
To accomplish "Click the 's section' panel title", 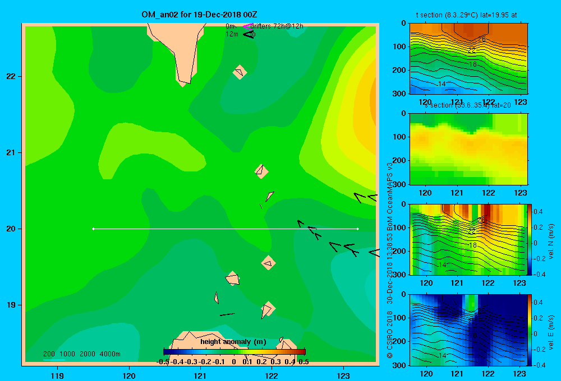I will 467,105.
